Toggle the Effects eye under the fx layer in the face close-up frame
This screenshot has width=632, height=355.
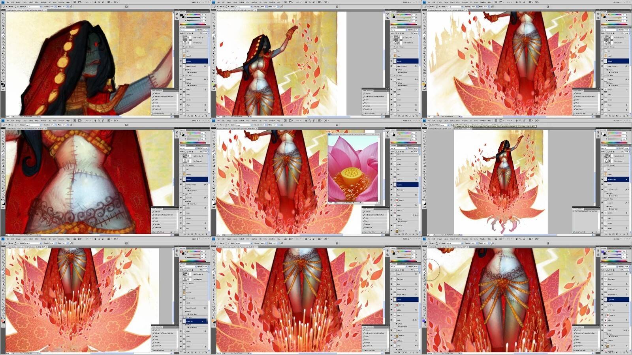(x=186, y=69)
